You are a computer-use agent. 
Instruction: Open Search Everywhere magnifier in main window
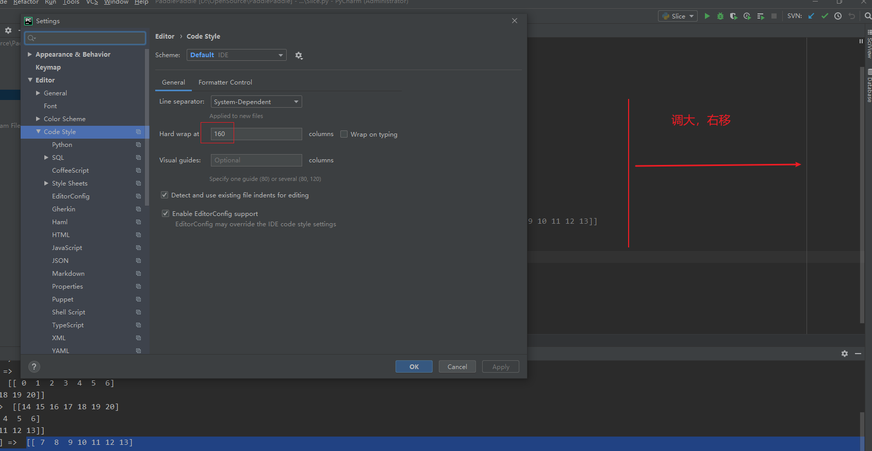[868, 16]
